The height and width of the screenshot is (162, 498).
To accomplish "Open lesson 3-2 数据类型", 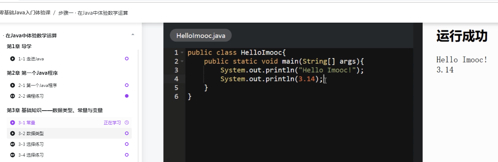I will tap(69, 134).
